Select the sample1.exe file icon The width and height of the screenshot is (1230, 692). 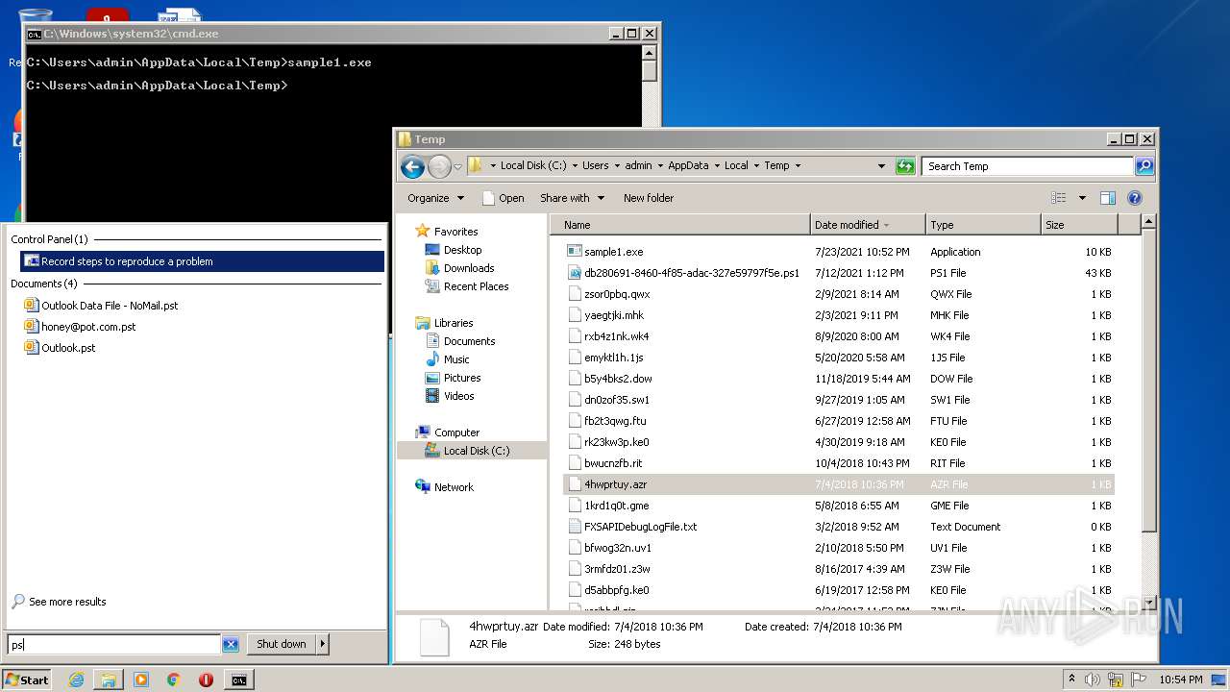(x=575, y=252)
